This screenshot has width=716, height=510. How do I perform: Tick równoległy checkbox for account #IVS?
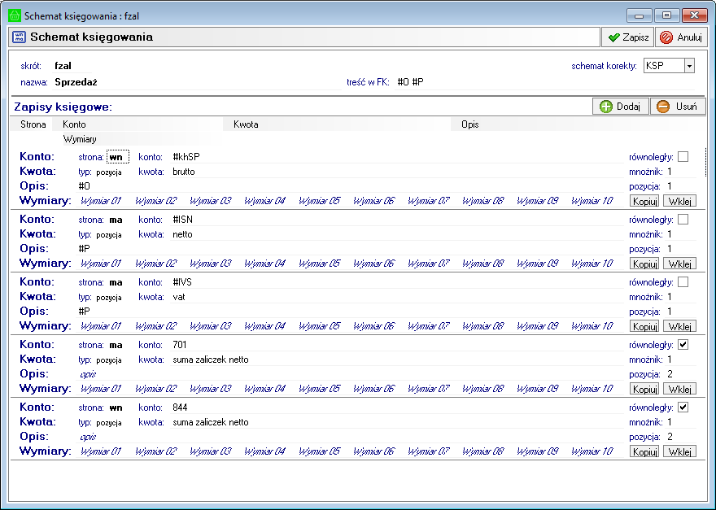coord(683,282)
